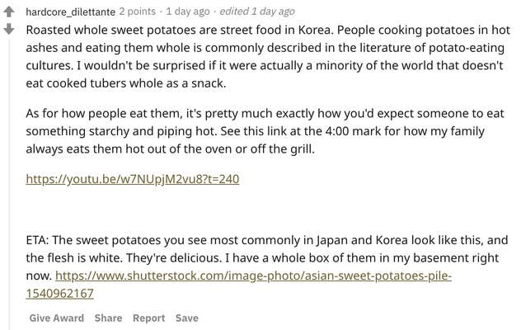Click the '1540962167' end of the shutterstock link
This screenshot has width=521, height=330.
pyautogui.click(x=60, y=294)
